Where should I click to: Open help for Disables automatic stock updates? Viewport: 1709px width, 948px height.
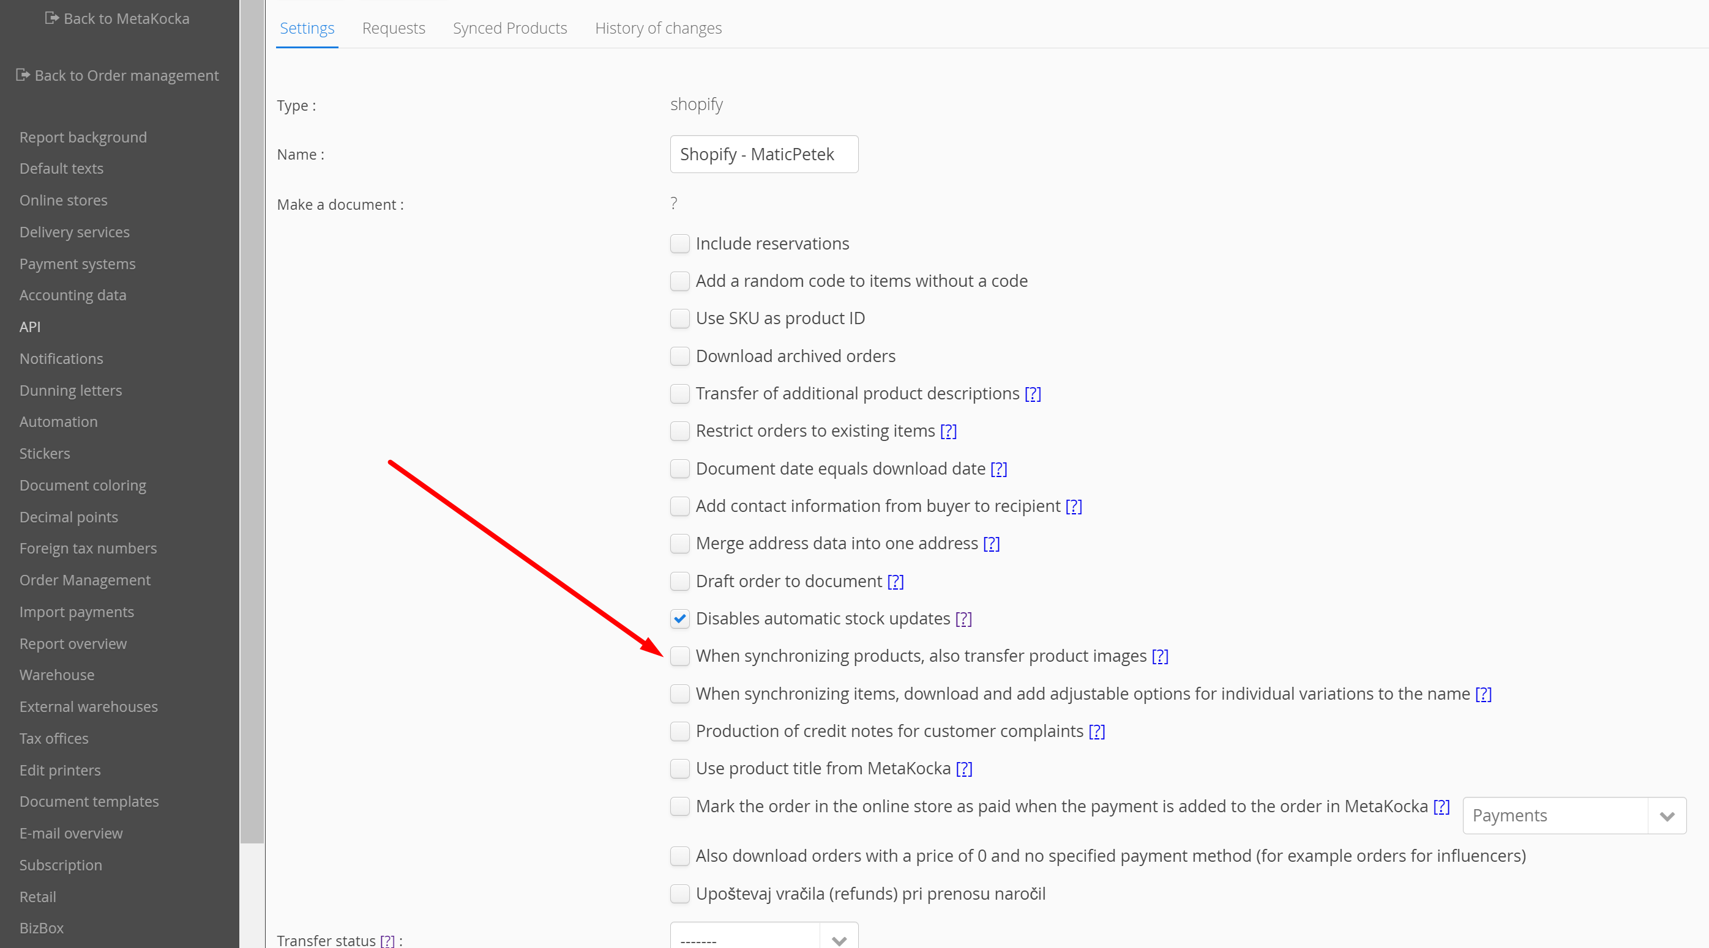[963, 618]
